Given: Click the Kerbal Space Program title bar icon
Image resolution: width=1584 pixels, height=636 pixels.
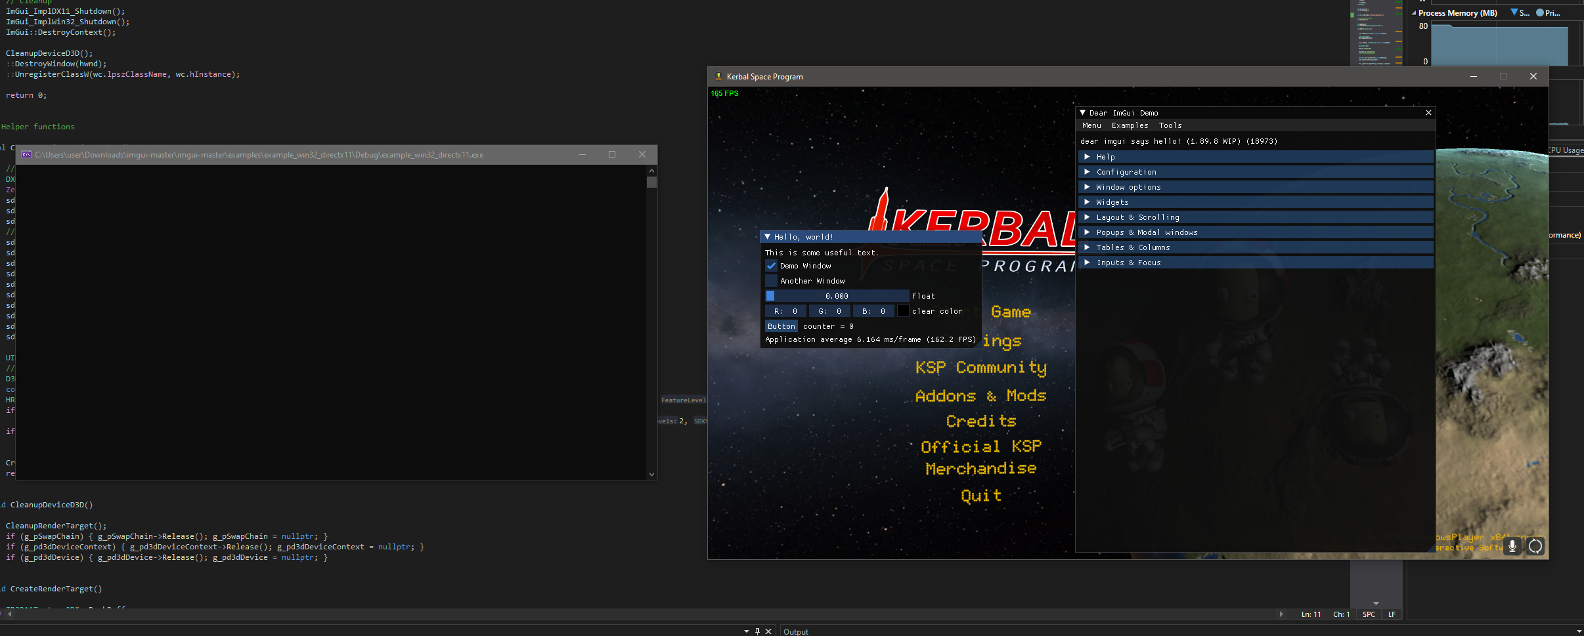Looking at the screenshot, I should 718,77.
